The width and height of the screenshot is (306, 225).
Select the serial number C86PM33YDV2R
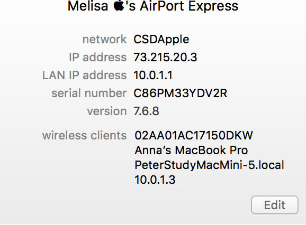(x=181, y=93)
